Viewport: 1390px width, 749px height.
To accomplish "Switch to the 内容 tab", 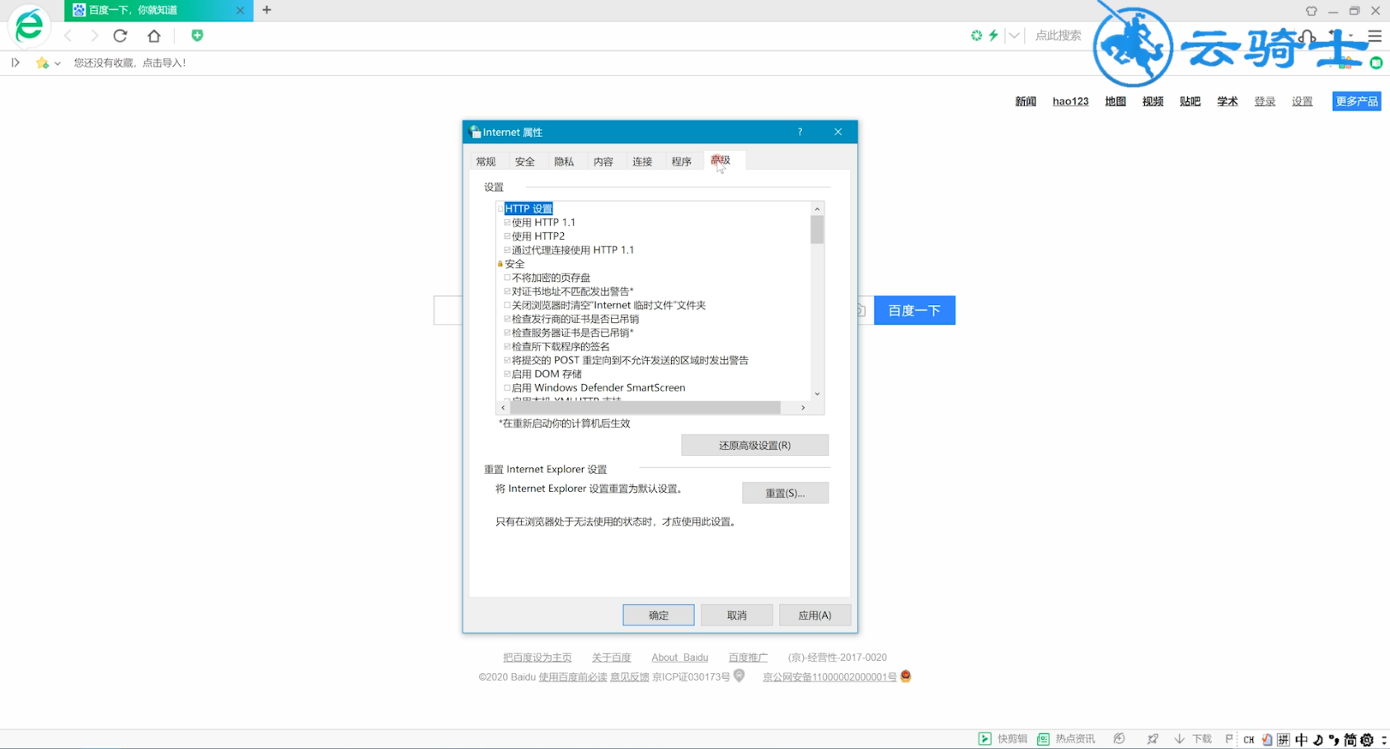I will [x=603, y=162].
